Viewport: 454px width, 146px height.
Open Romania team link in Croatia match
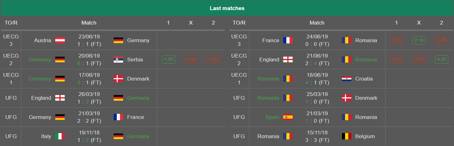(x=268, y=79)
